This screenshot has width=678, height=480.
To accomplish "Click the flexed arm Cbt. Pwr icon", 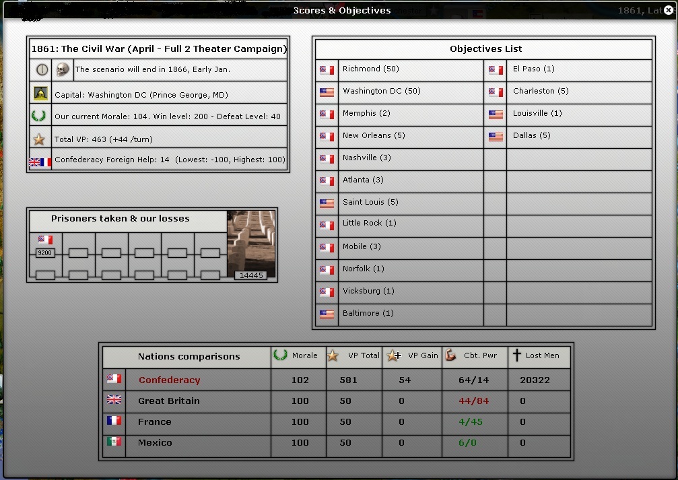I will point(450,355).
